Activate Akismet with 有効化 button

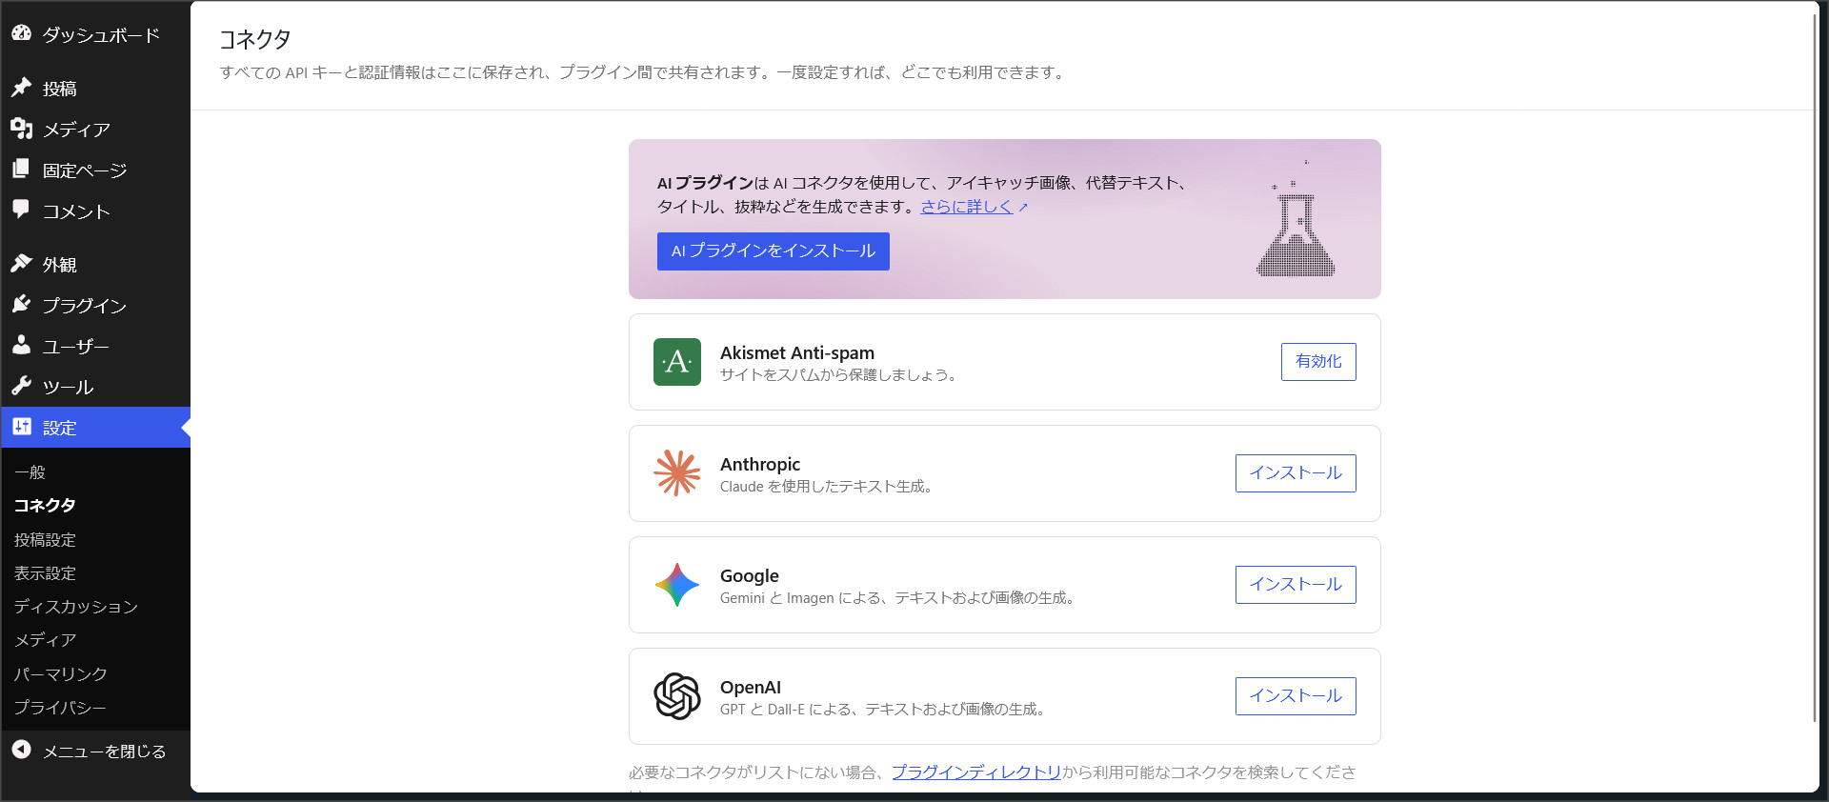tap(1318, 362)
